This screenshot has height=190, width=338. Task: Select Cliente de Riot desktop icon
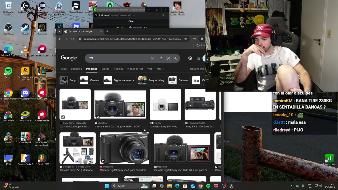pyautogui.click(x=42, y=116)
